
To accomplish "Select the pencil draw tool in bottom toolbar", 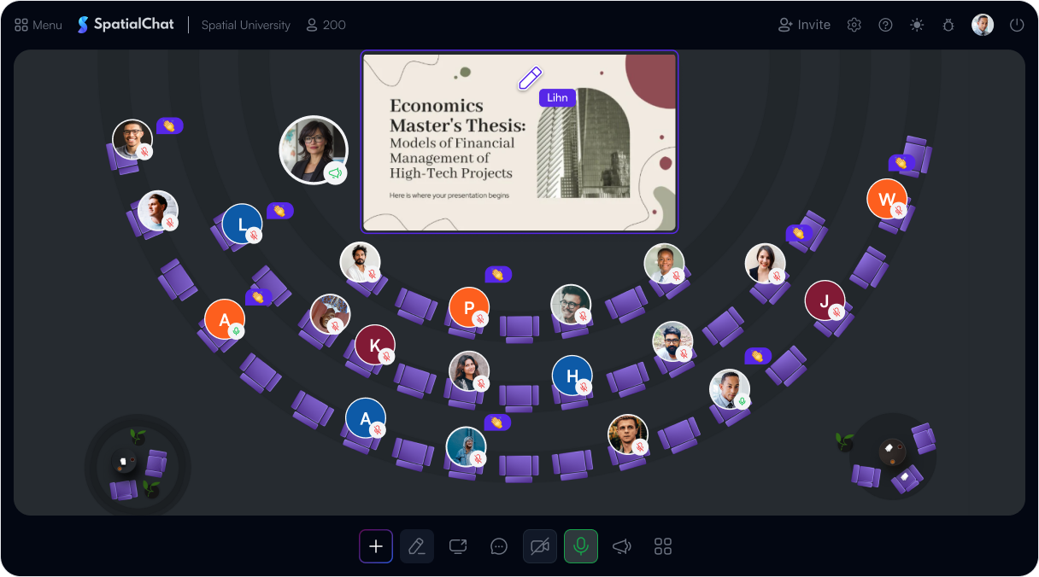I will point(417,546).
